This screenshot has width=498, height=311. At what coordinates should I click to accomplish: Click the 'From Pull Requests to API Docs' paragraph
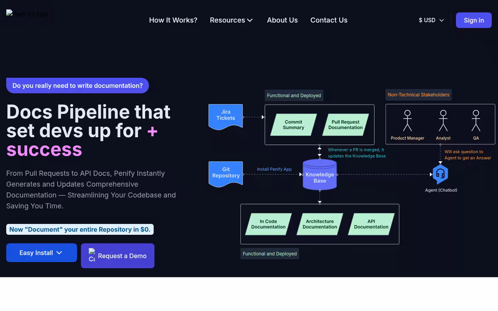coord(91,190)
